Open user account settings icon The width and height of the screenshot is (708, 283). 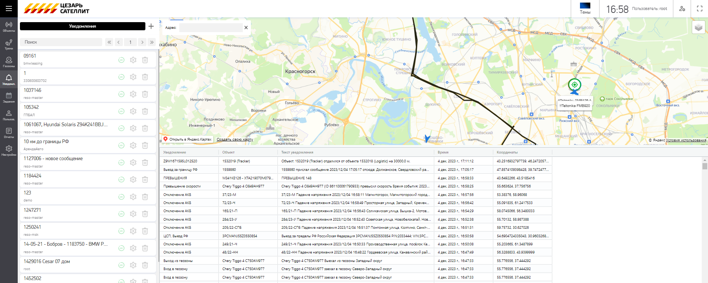pos(682,8)
